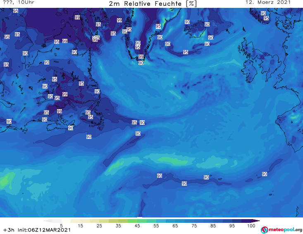
Task: Click the gray left arrow end of colorbar
Action: [x=48, y=221]
